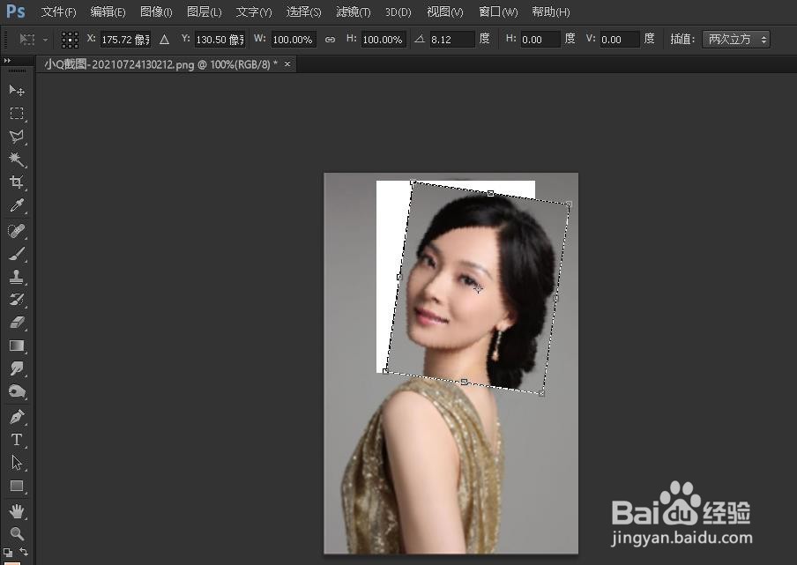Switch to the 小Q截图 document tab
Image resolution: width=797 pixels, height=565 pixels.
tap(150, 63)
